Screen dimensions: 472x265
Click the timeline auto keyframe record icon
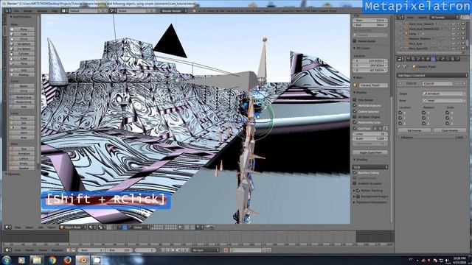(226, 250)
